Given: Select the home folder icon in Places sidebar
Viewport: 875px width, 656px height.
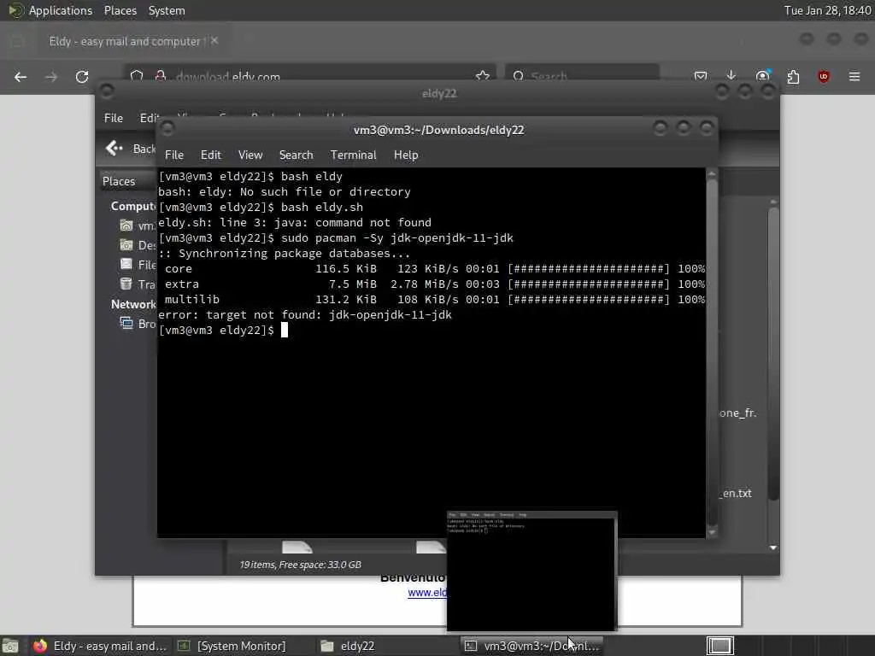Looking at the screenshot, I should click(x=126, y=225).
